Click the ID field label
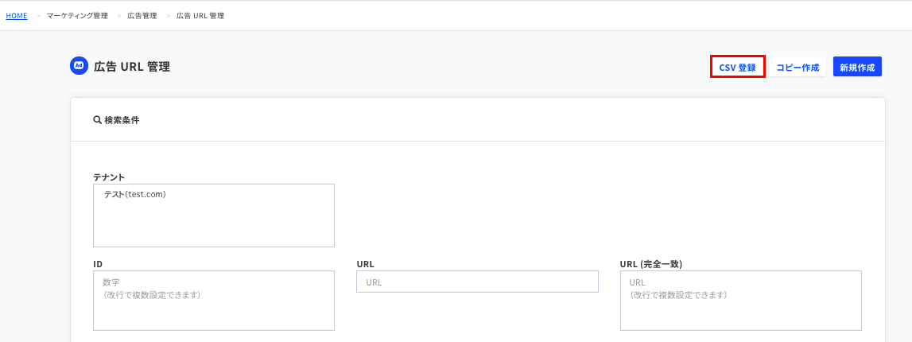This screenshot has width=912, height=342. 98,263
